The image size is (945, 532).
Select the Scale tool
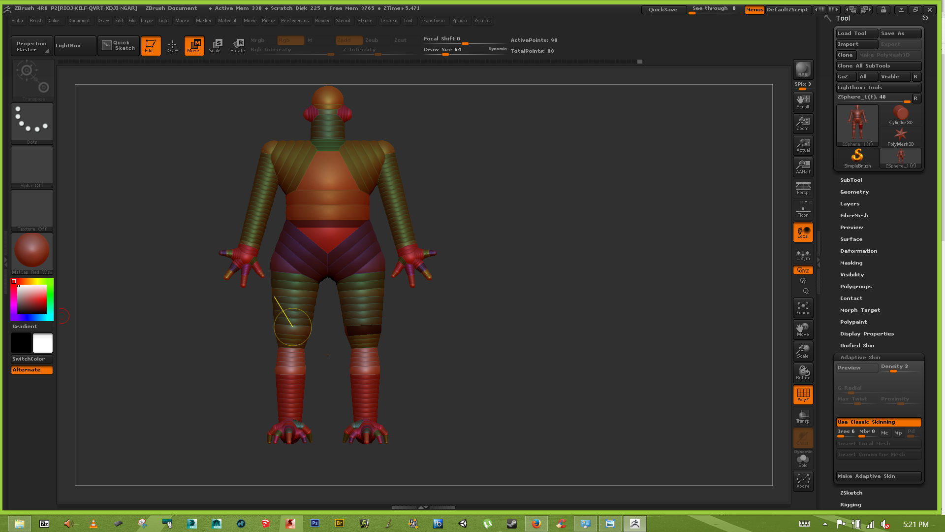tap(216, 45)
